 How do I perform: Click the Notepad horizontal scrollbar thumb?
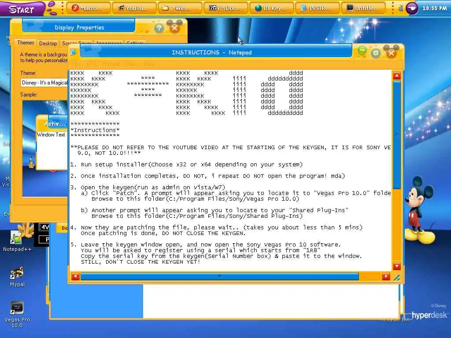tap(220, 276)
